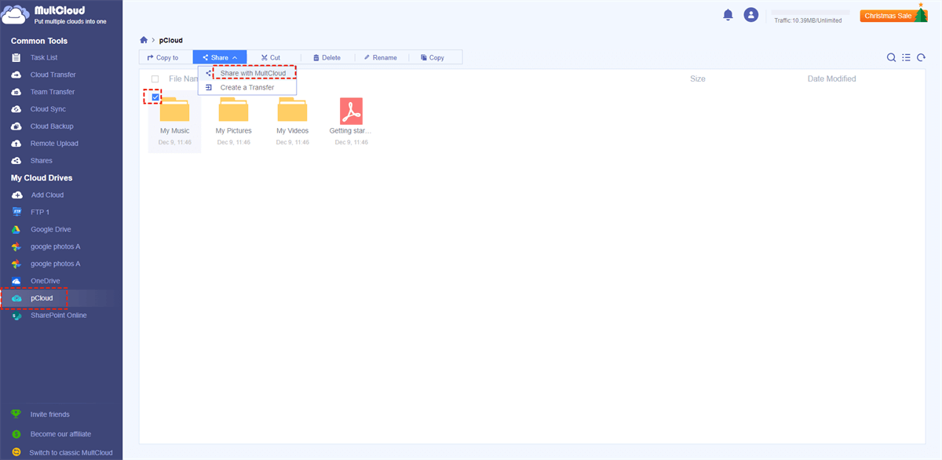Click the SharePoint Online icon
Image resolution: width=942 pixels, height=460 pixels.
tap(16, 316)
